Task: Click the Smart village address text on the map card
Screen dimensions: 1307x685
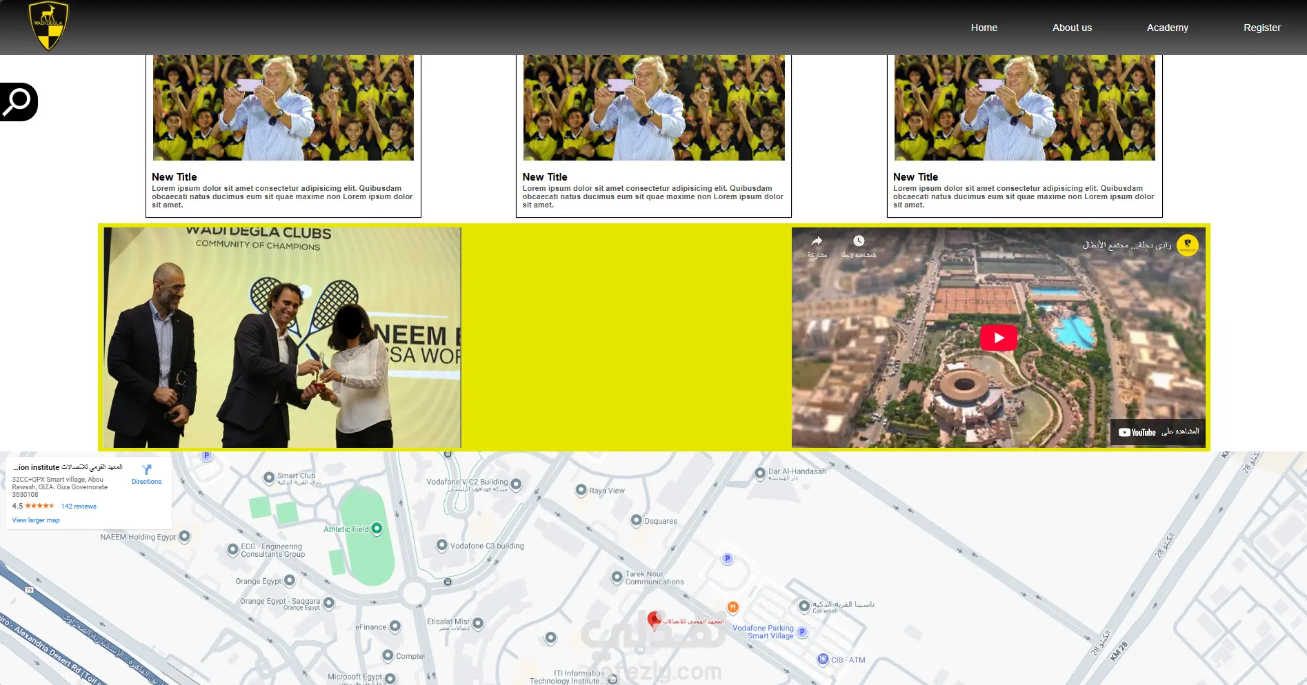Action: tap(60, 487)
